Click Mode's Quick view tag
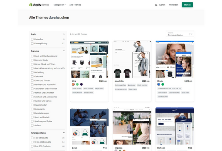Image resolution: width=222 pixels, height=151 pixels. (185, 93)
